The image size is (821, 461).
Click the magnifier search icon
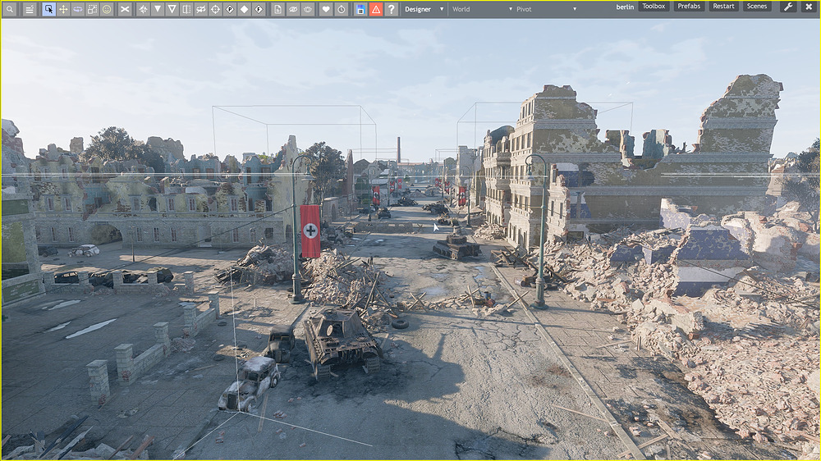tap(10, 9)
